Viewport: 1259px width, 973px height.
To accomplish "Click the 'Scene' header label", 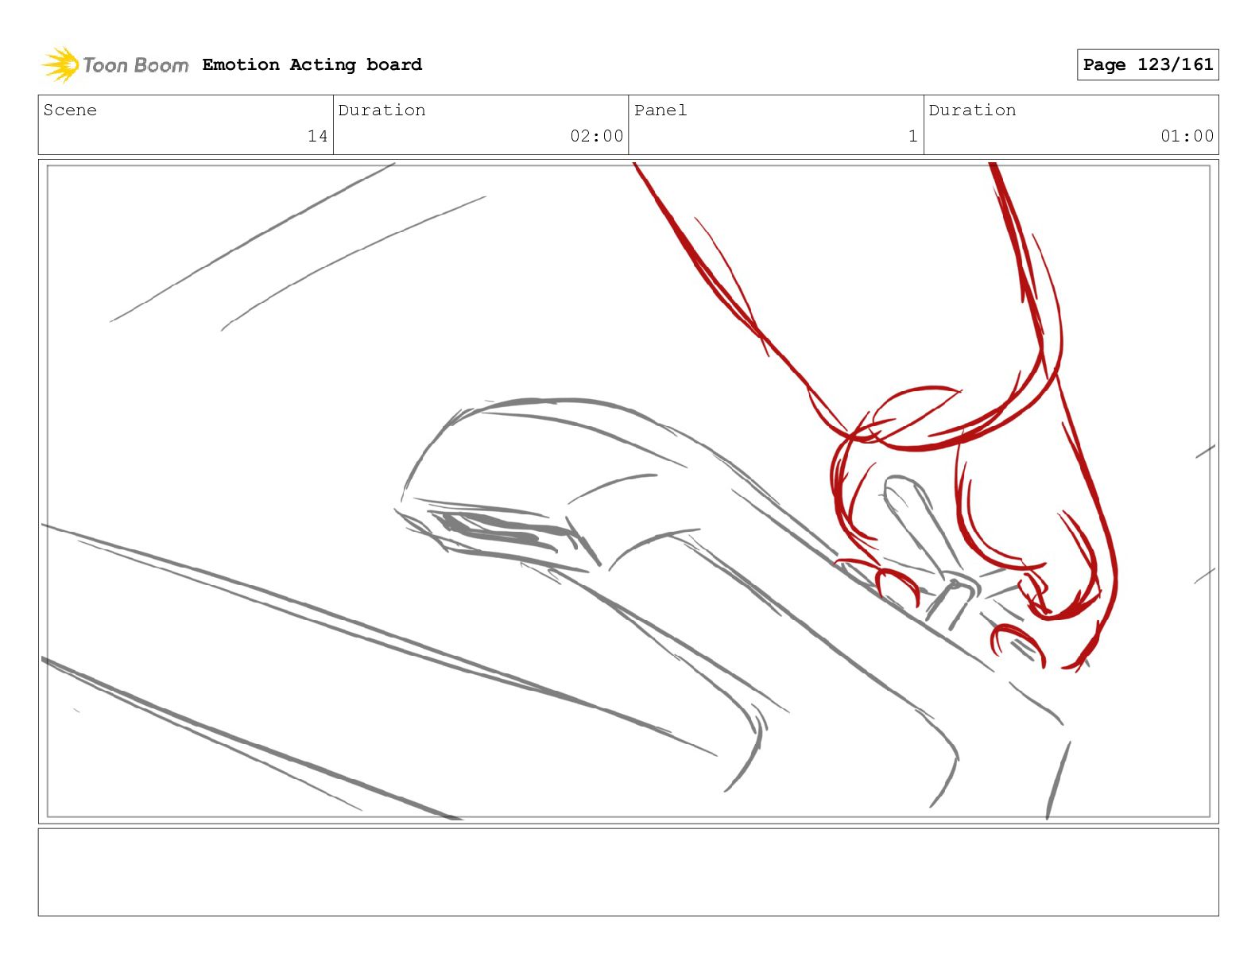I will [70, 110].
